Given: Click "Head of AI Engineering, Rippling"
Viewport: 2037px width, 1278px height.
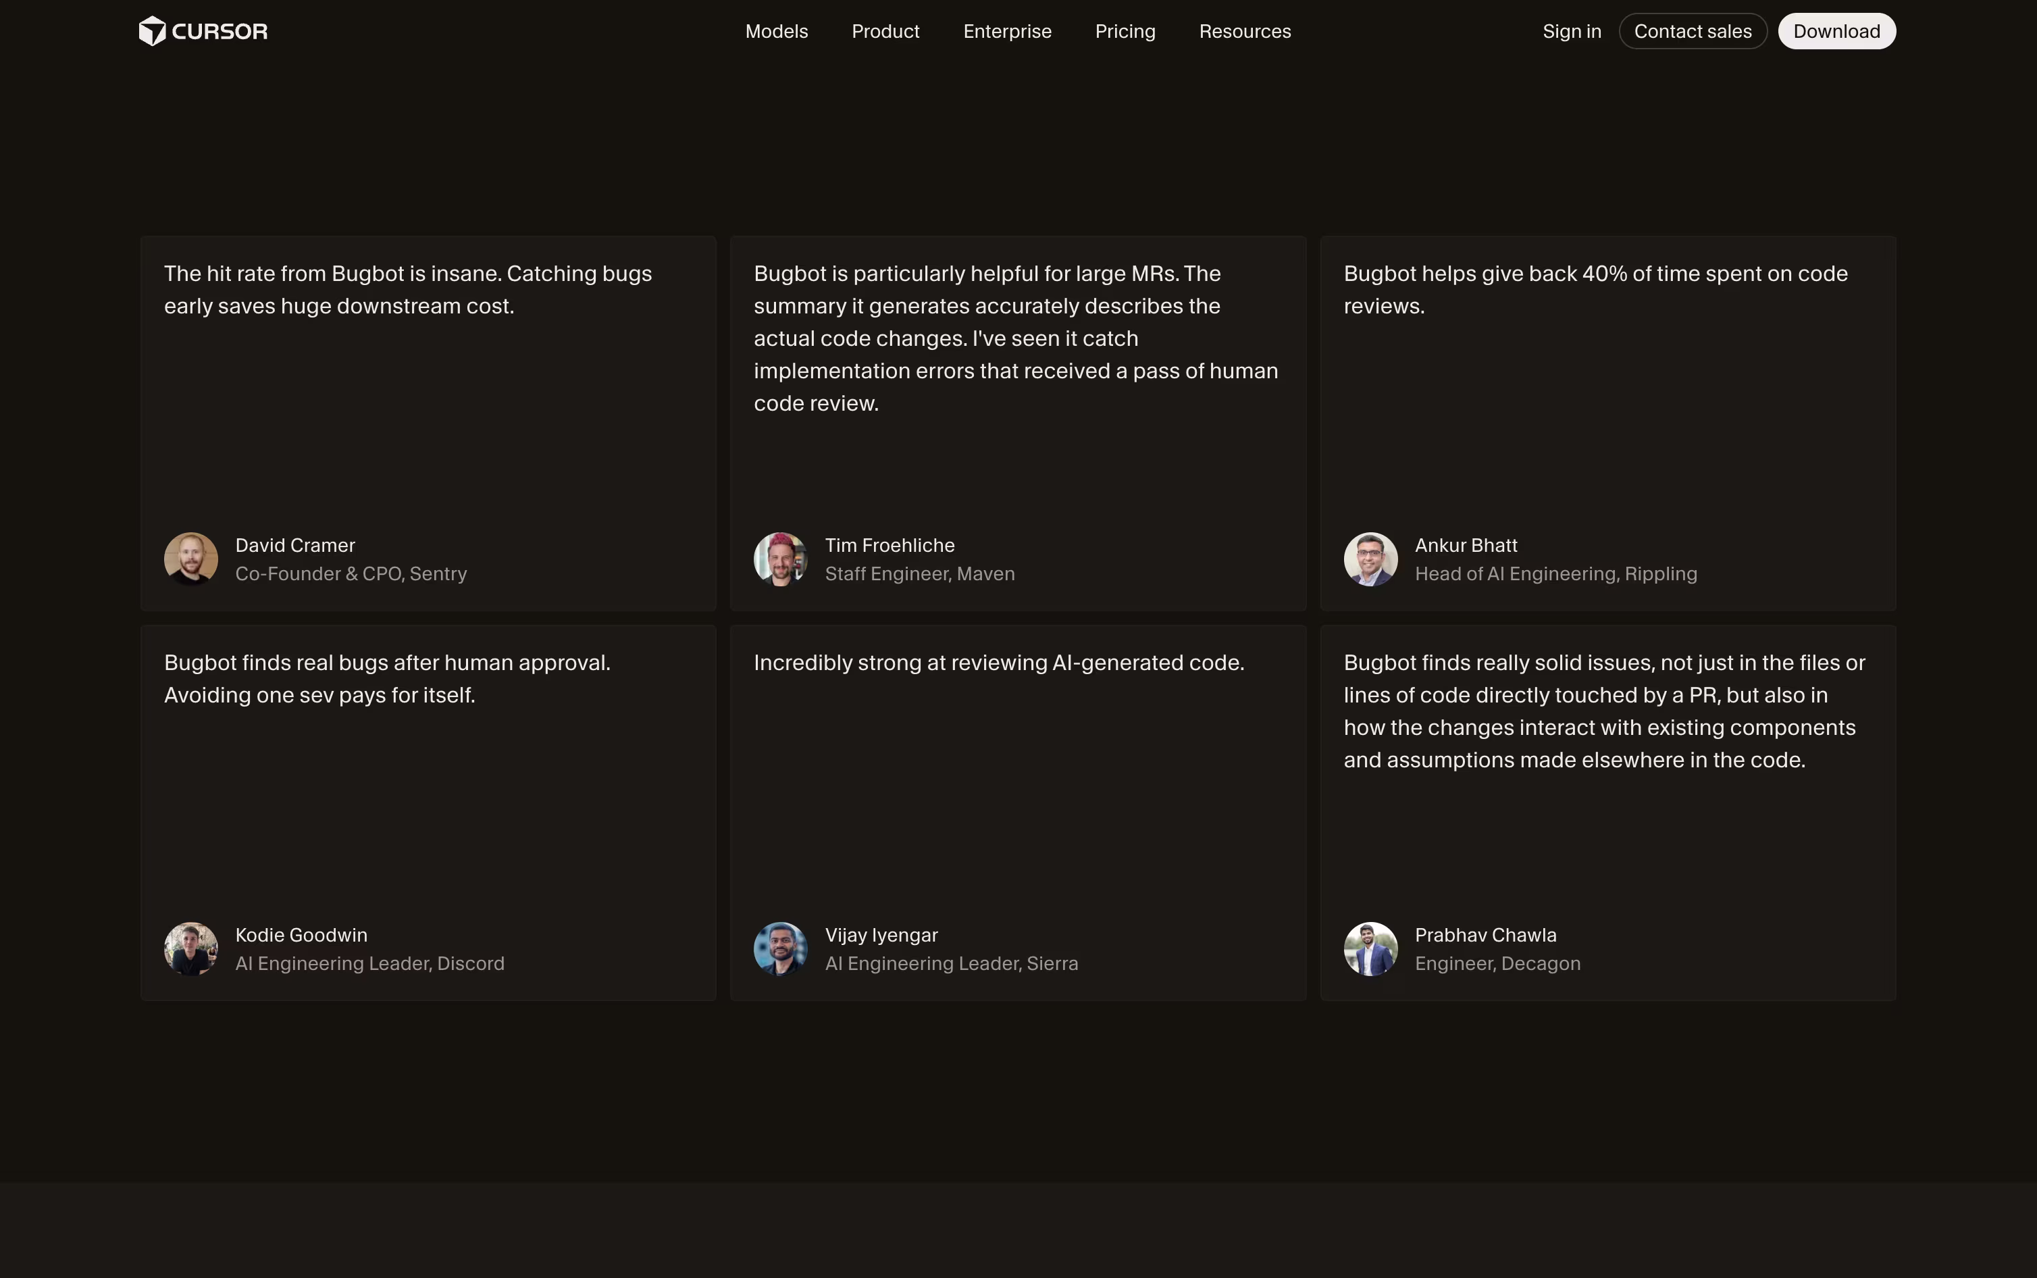Looking at the screenshot, I should [x=1555, y=574].
